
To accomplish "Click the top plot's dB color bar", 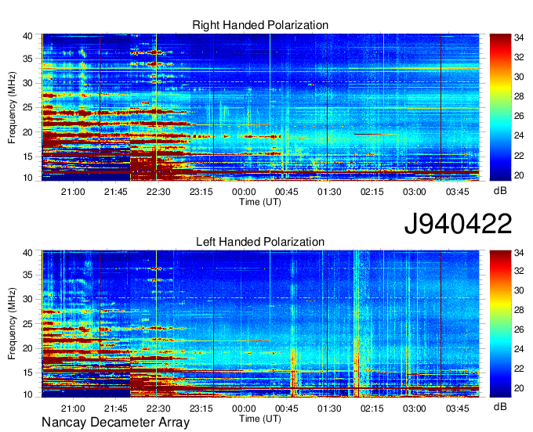I will click(500, 107).
